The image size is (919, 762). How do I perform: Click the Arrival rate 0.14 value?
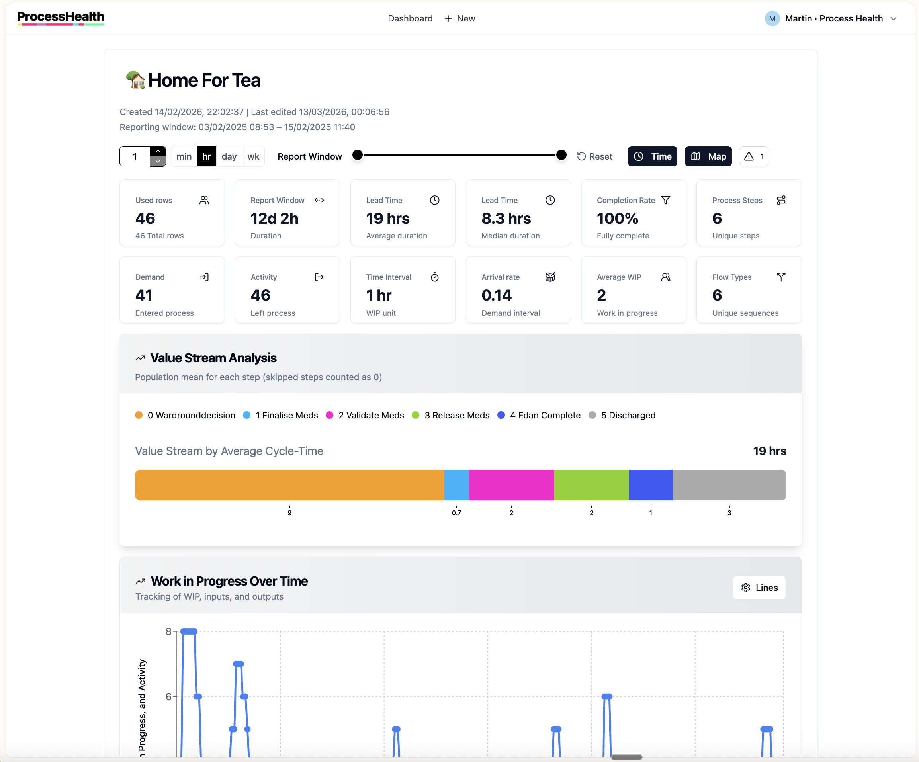[497, 295]
